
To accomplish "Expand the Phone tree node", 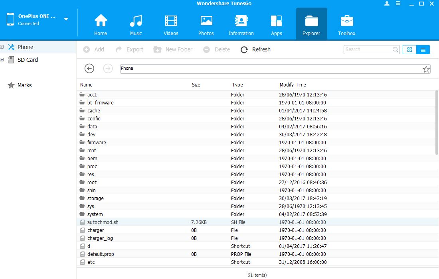I will 2,47.
